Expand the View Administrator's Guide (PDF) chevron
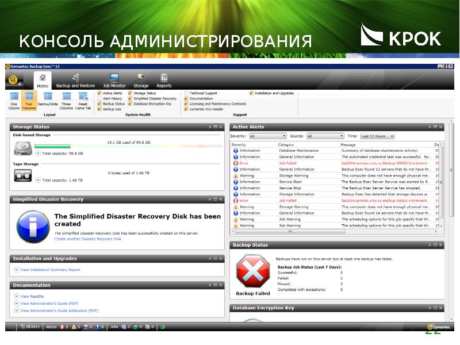The width and height of the screenshot is (460, 345). pyautogui.click(x=17, y=304)
